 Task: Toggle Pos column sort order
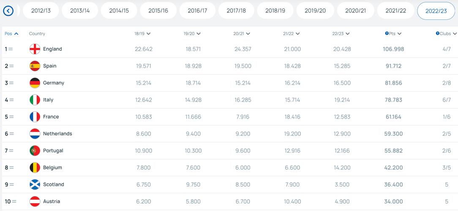[12, 34]
